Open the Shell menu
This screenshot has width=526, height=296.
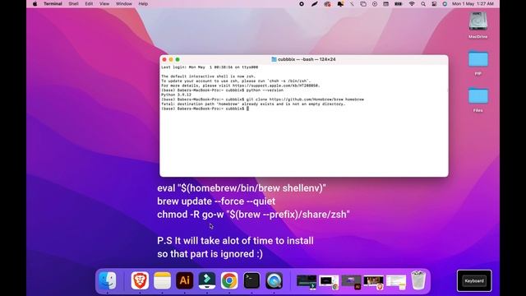pyautogui.click(x=73, y=4)
